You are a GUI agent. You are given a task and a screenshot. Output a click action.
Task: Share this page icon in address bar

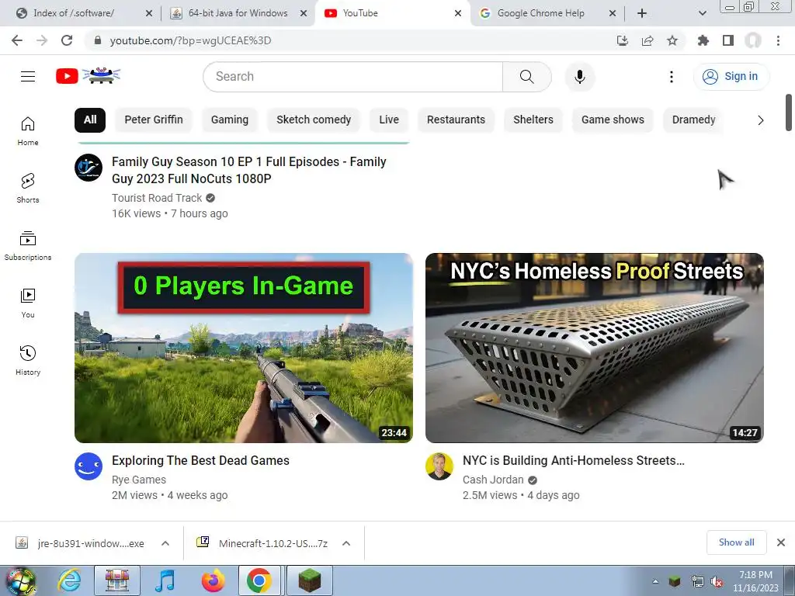pyautogui.click(x=647, y=40)
